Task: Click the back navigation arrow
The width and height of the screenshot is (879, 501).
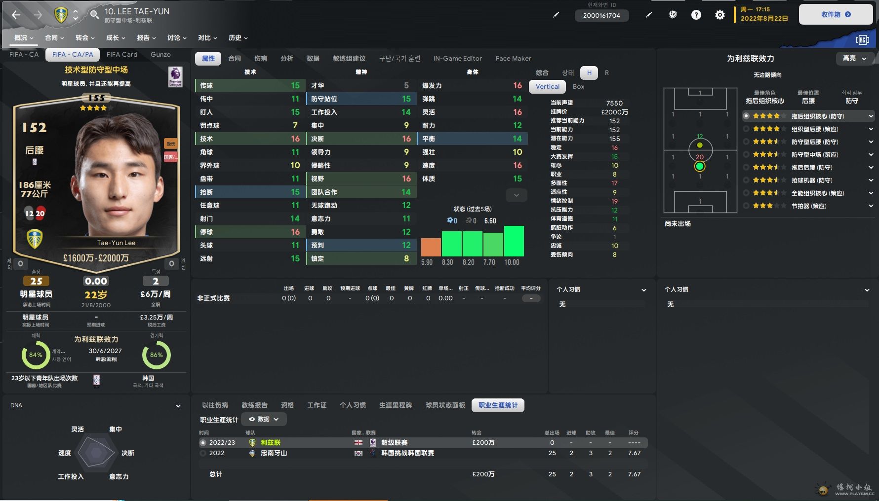Action: coord(16,15)
